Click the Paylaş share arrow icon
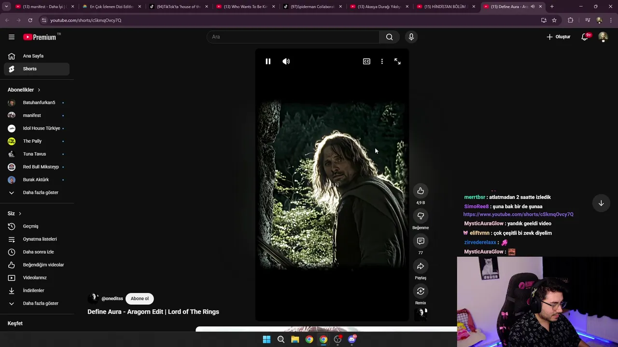The width and height of the screenshot is (618, 347). [421, 266]
